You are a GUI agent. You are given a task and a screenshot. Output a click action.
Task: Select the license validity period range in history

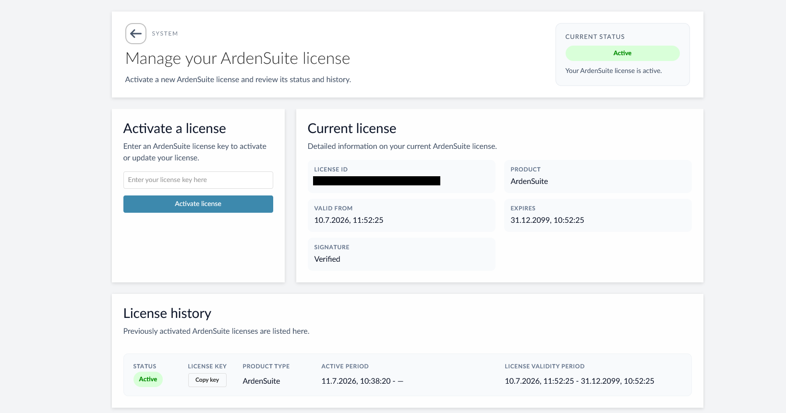[579, 381]
